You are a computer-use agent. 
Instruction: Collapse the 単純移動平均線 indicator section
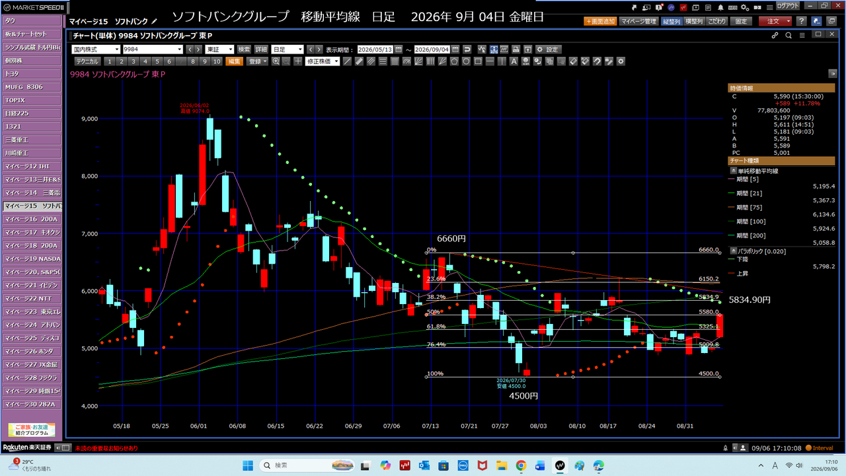click(733, 171)
